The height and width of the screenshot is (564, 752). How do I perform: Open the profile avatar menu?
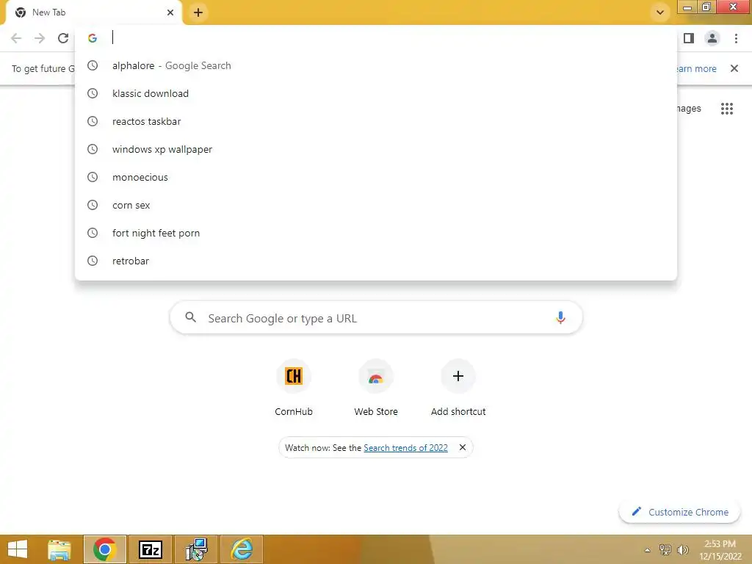pos(712,38)
